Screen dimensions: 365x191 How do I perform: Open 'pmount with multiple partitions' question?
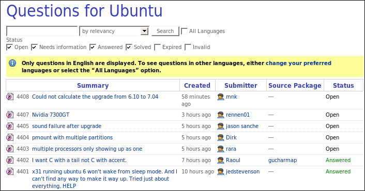72,137
